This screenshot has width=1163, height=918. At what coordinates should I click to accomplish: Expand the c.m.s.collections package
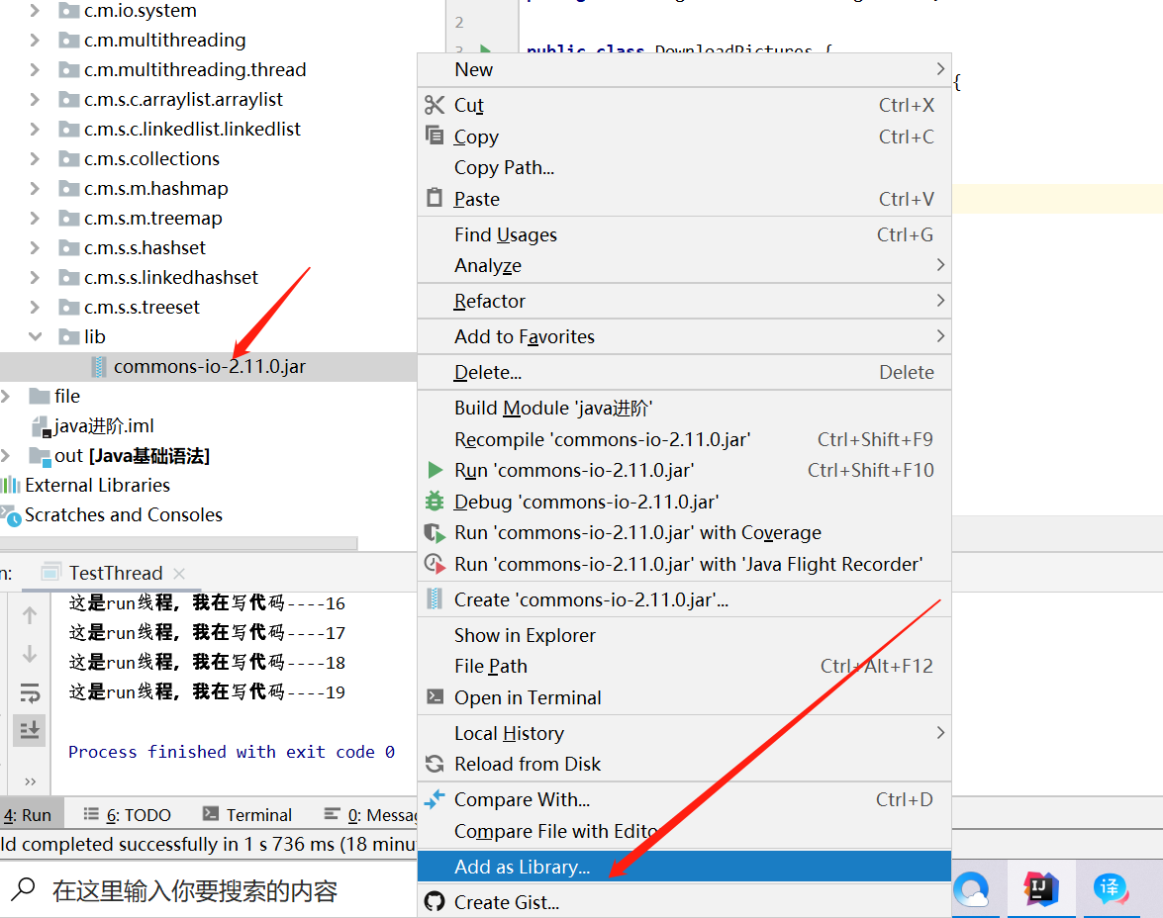pos(34,158)
